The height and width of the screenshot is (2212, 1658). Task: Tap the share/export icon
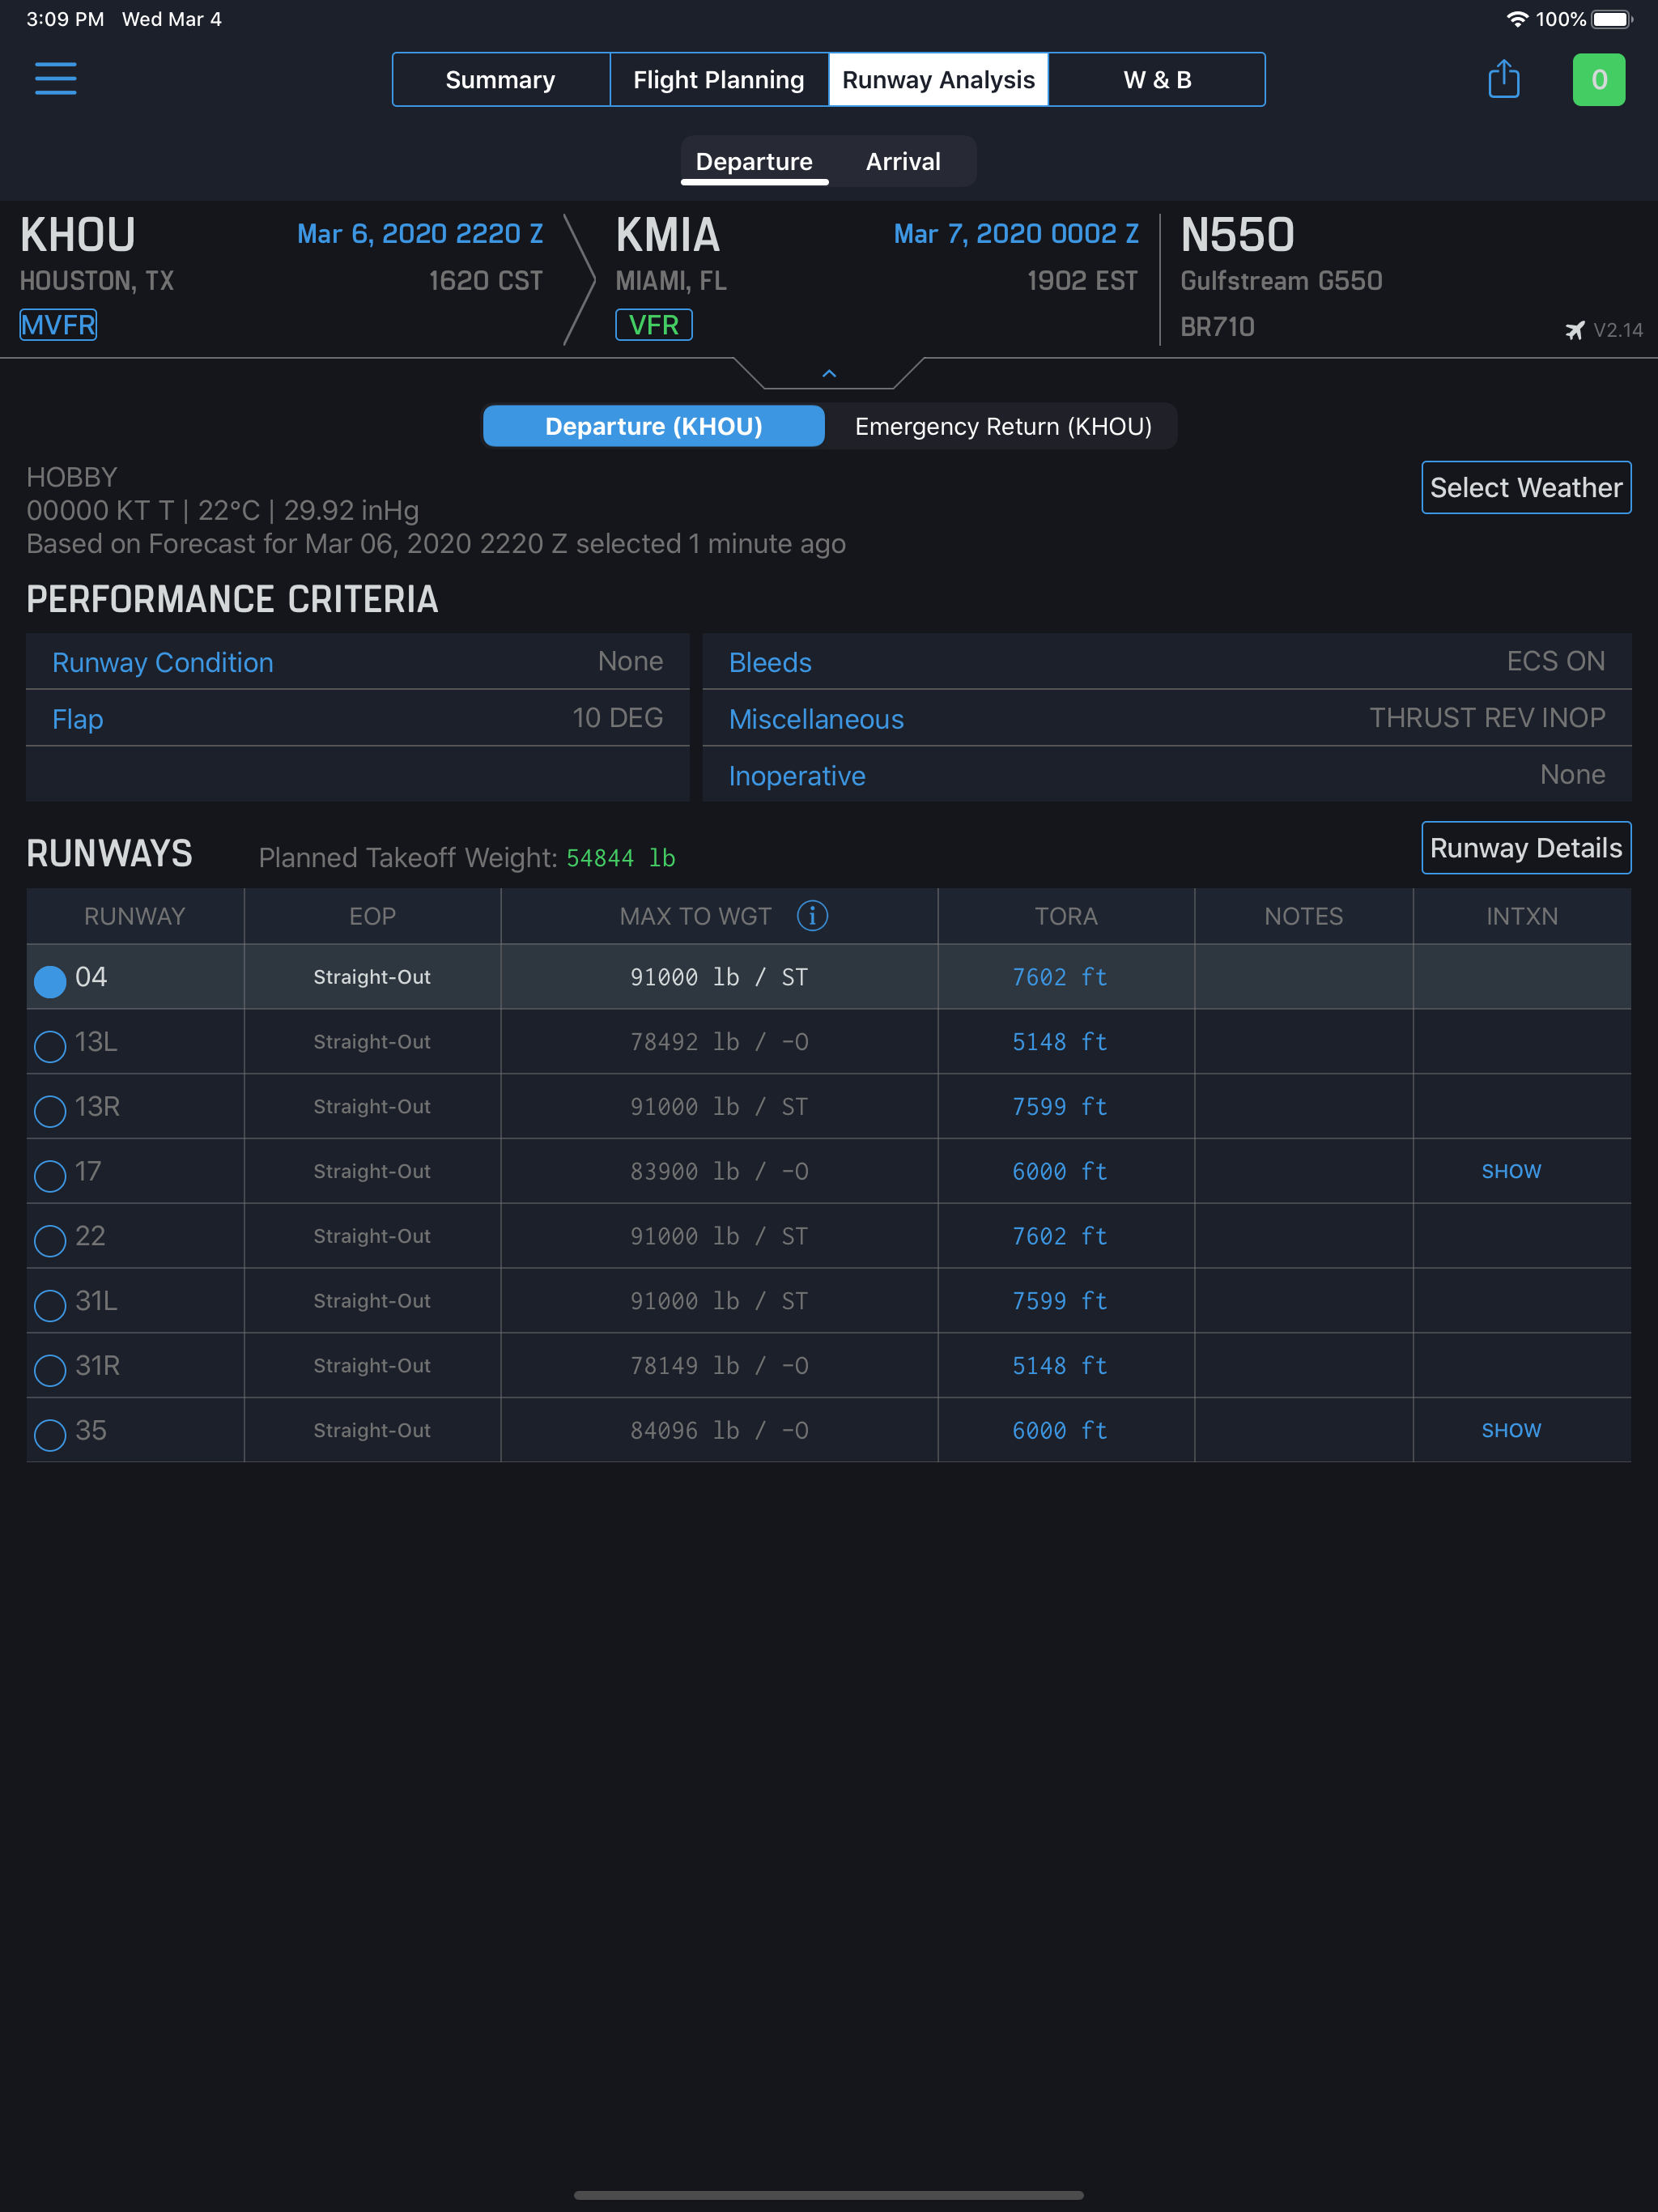point(1504,79)
